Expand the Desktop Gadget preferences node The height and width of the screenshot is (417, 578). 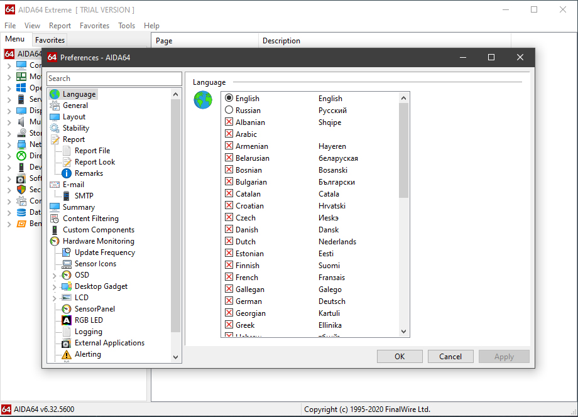pyautogui.click(x=55, y=287)
